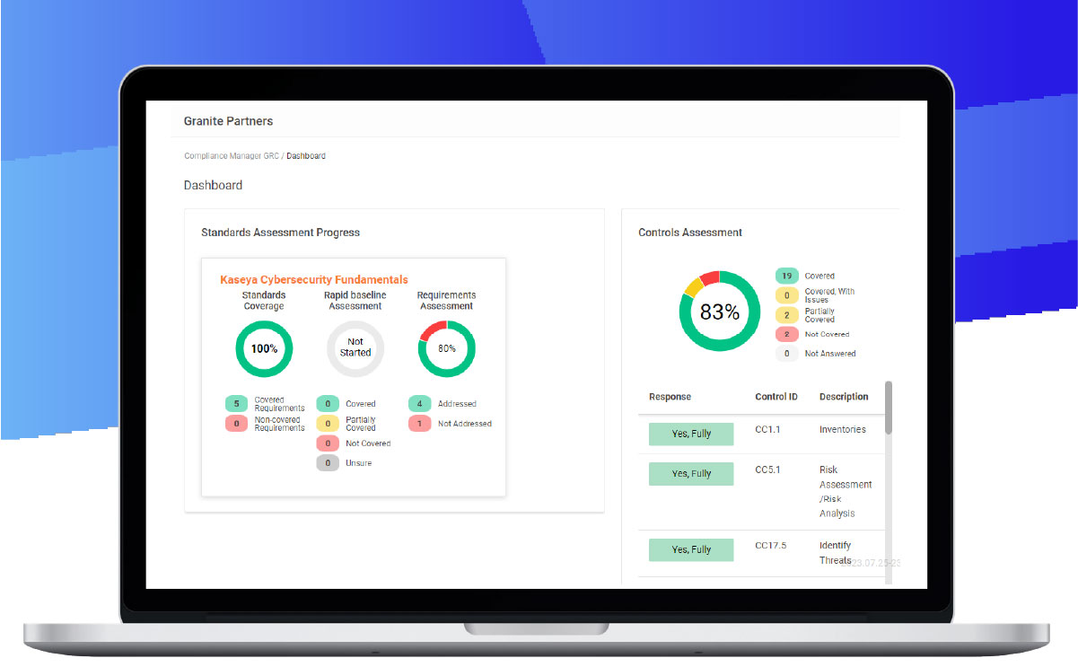Sort by the Control ID column header
This screenshot has height=667, width=1078.
[x=776, y=397]
